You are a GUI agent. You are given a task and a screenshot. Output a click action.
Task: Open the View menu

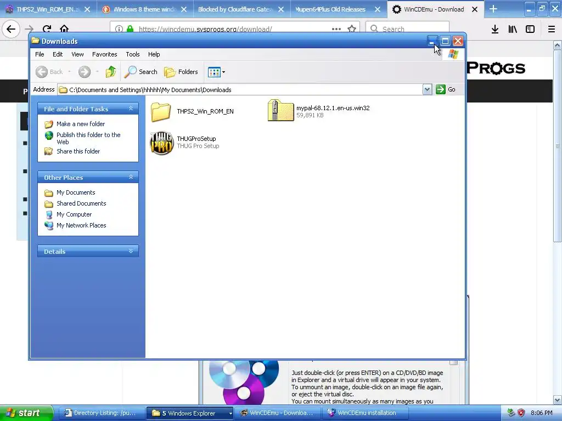77,54
